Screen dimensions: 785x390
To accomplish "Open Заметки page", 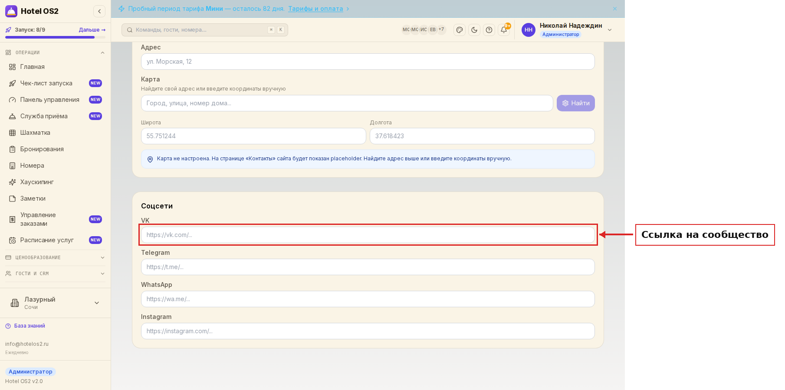I will (x=55, y=198).
